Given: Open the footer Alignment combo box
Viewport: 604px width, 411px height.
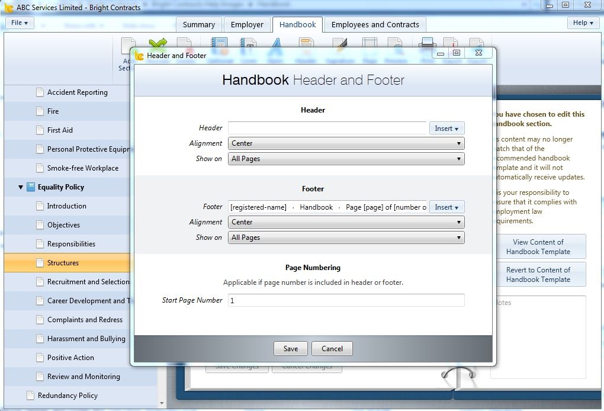Looking at the screenshot, I should [346, 222].
